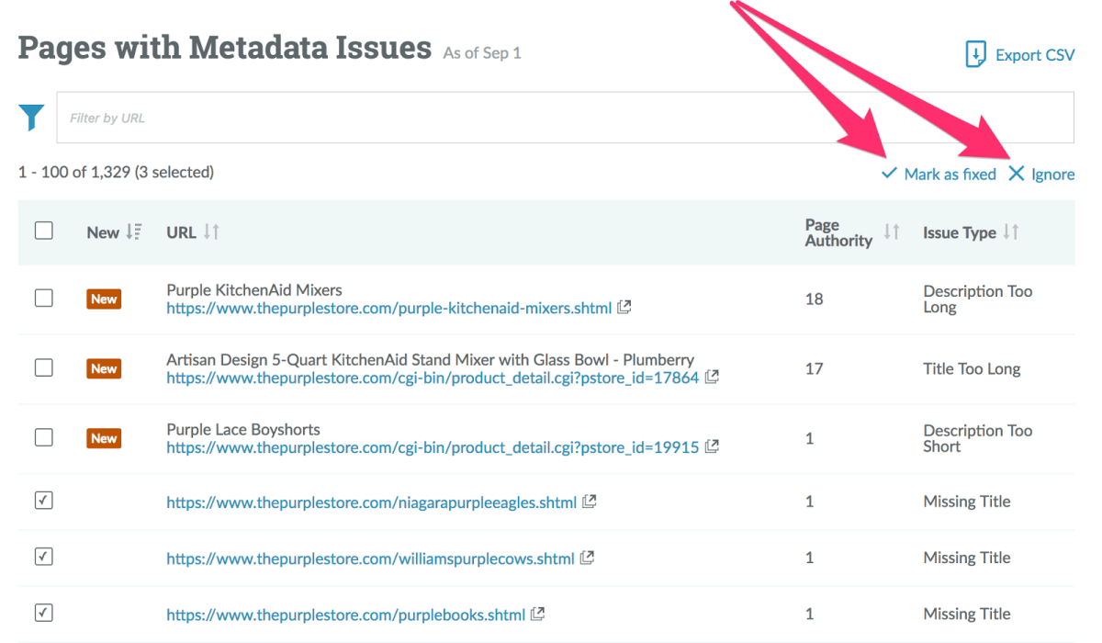Open external link icon for niagarapurpleeagles.shtml
The height and width of the screenshot is (643, 1102).
(590, 502)
